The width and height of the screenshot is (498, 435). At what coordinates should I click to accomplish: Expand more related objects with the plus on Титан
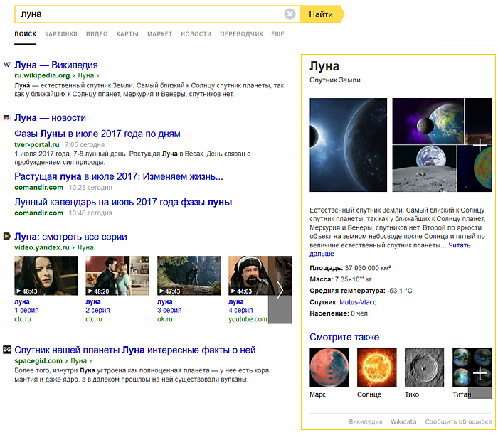point(480,373)
